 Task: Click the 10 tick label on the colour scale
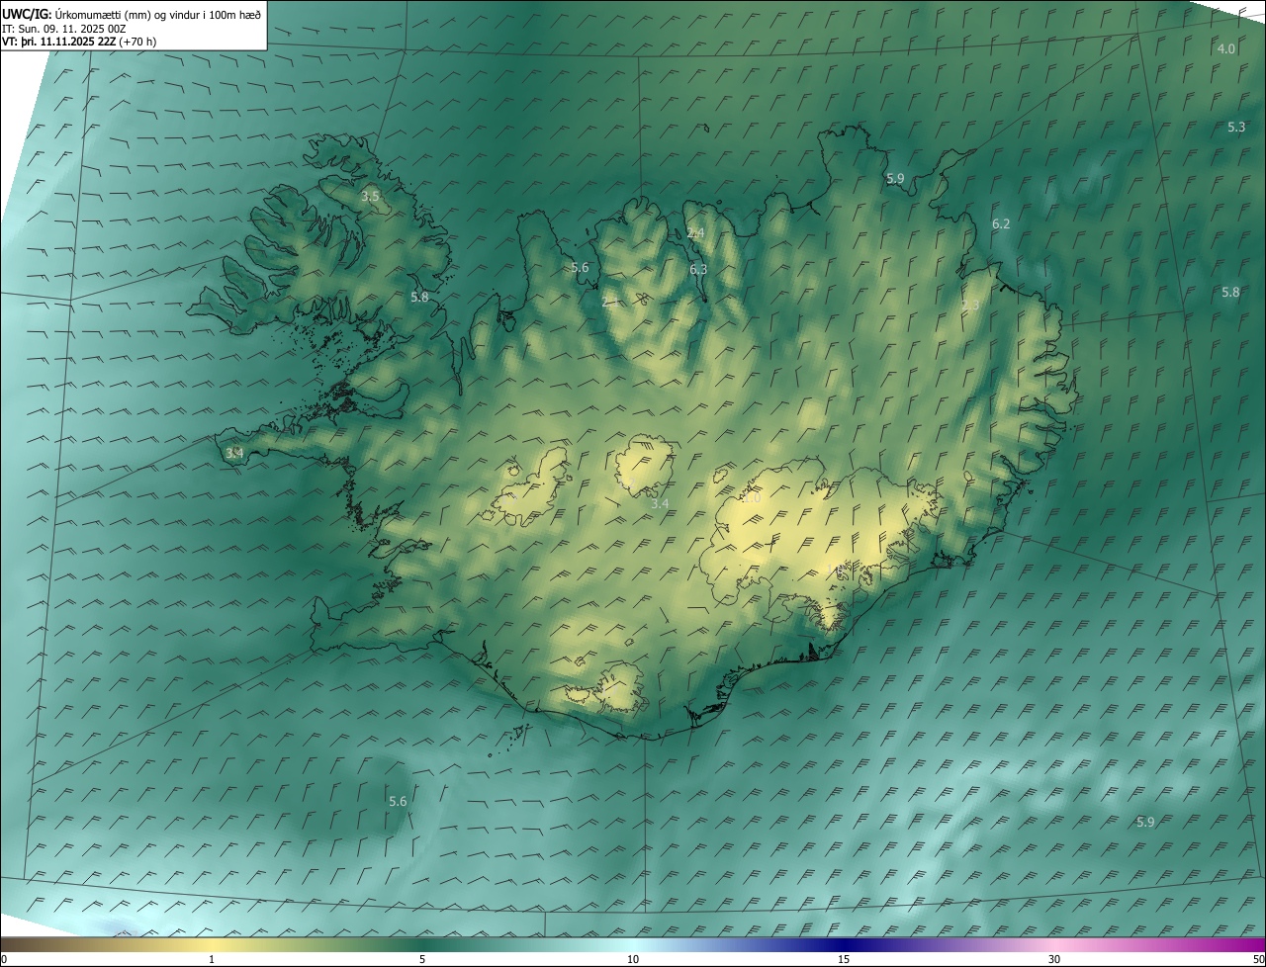[x=633, y=959]
